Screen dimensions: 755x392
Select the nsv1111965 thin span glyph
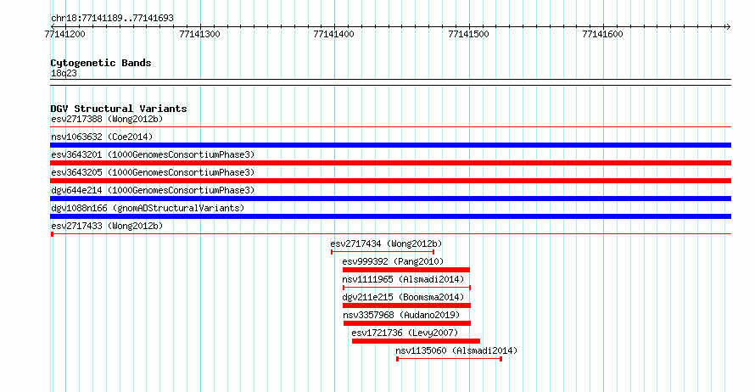pyautogui.click(x=407, y=288)
